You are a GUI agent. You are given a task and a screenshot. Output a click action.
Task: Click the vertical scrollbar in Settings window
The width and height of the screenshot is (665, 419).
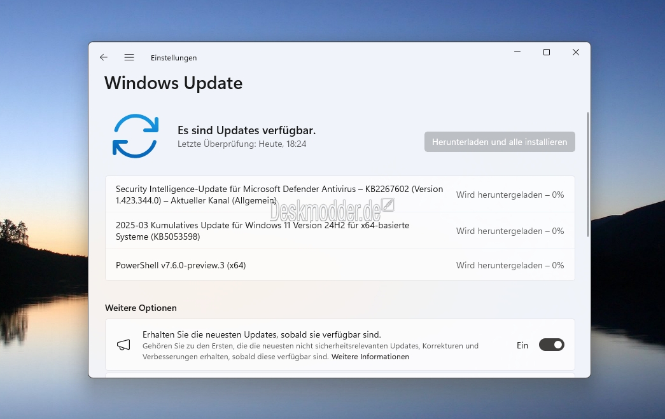pos(588,175)
